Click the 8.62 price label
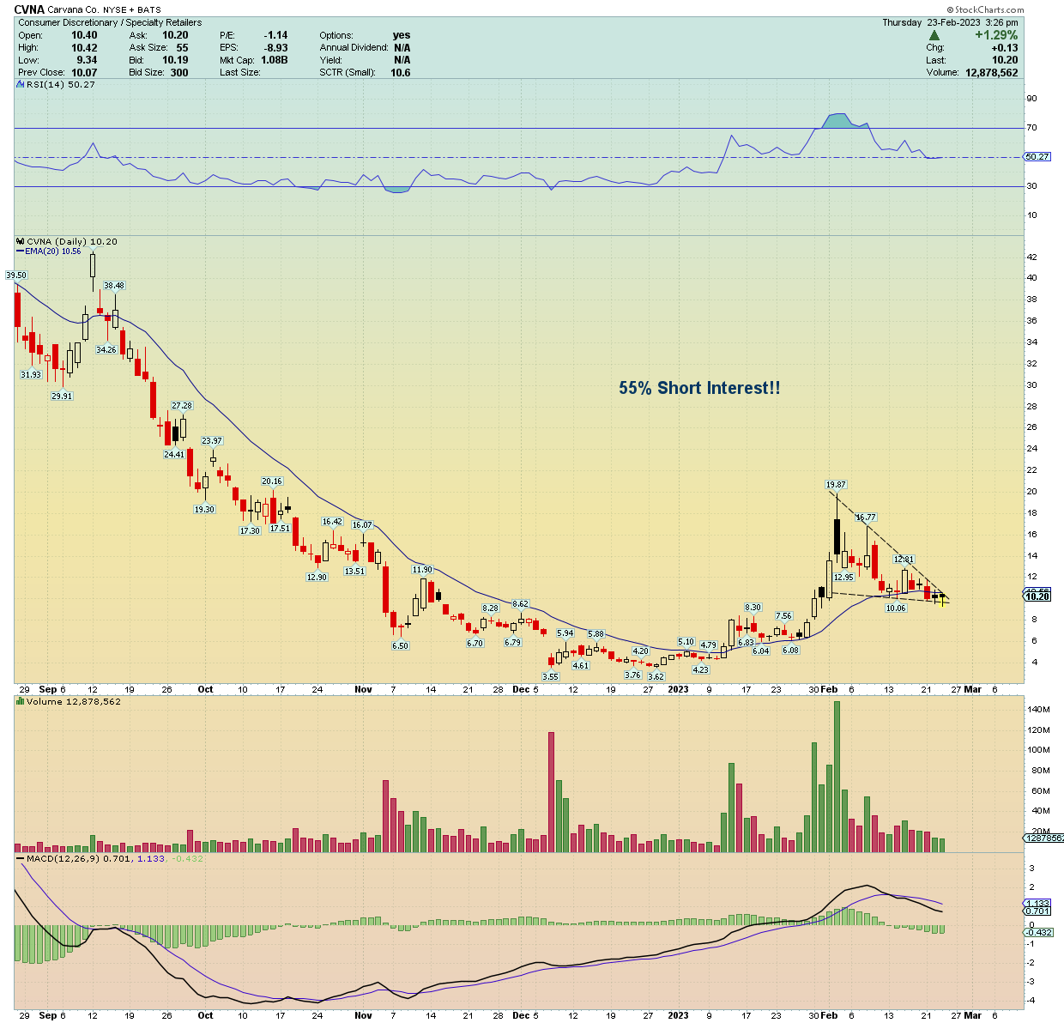 (520, 604)
